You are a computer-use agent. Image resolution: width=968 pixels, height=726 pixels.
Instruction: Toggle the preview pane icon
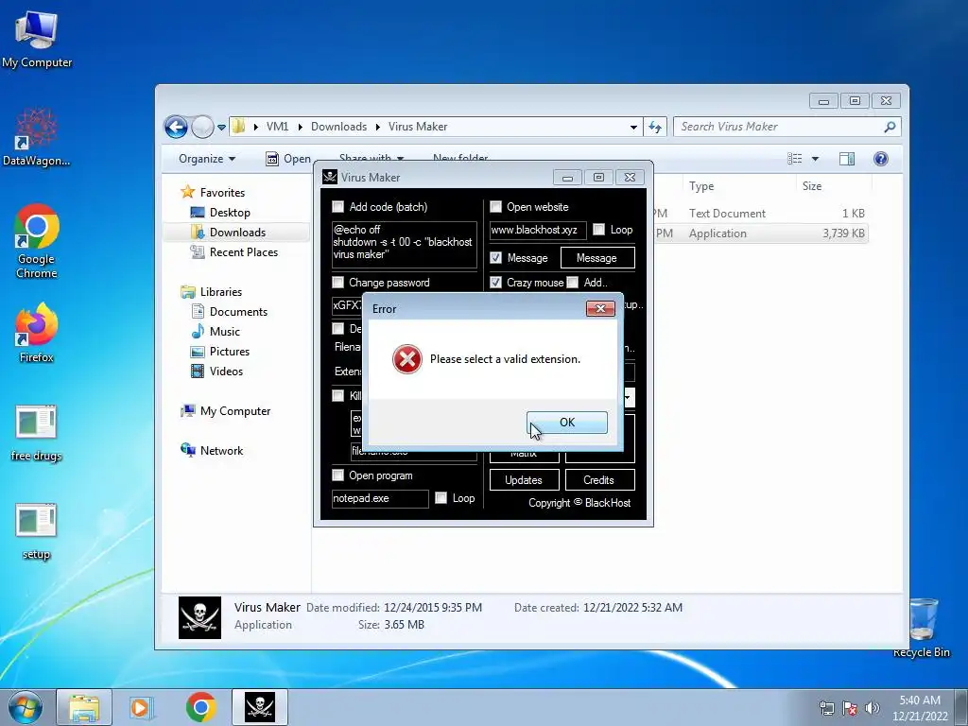click(847, 159)
